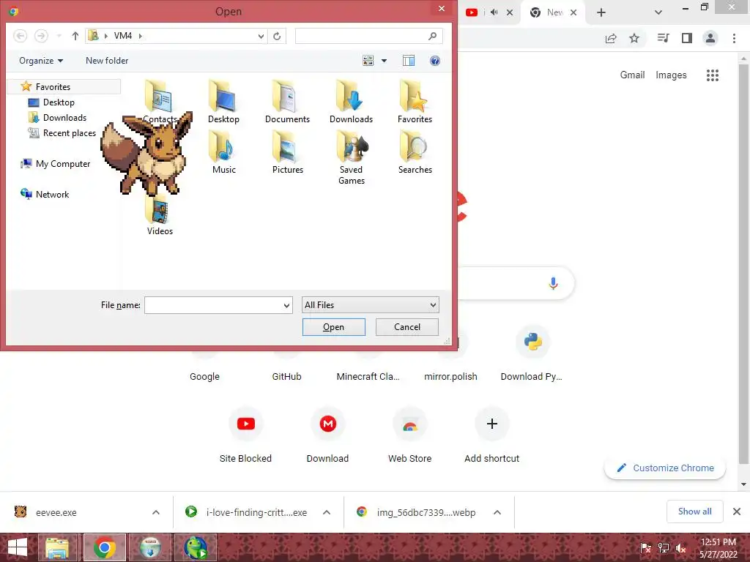
Task: Expand img_56dbc7339 webp download options
Action: click(497, 512)
